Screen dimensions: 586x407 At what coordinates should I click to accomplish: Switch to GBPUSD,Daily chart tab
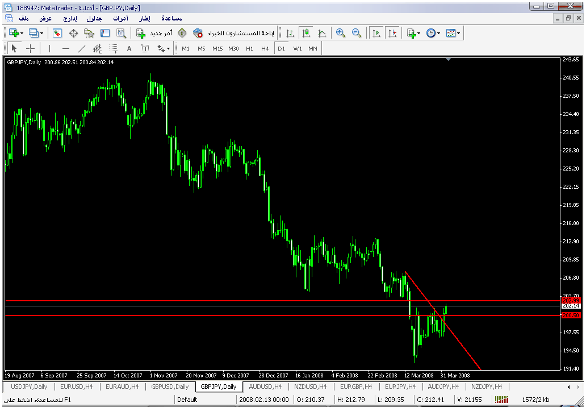(x=170, y=387)
